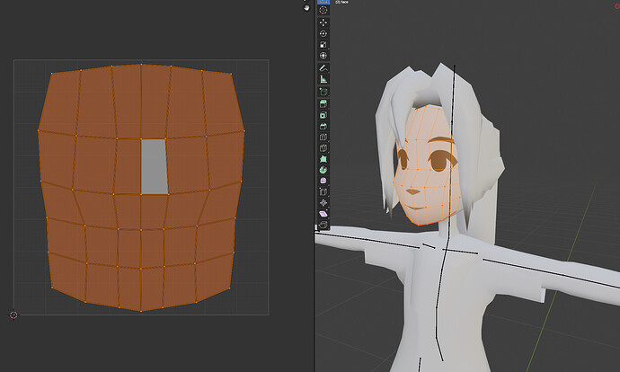Click the 2D cursor in the UV editor
Image resolution: width=620 pixels, height=372 pixels.
click(13, 315)
